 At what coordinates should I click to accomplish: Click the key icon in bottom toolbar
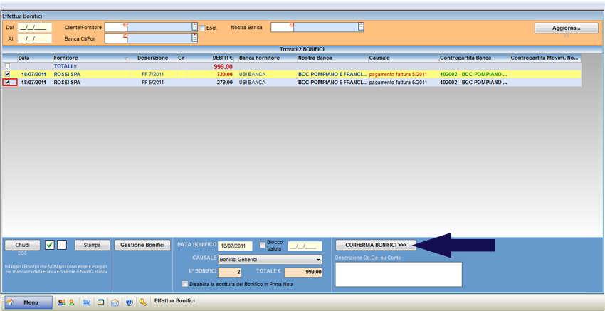[143, 302]
